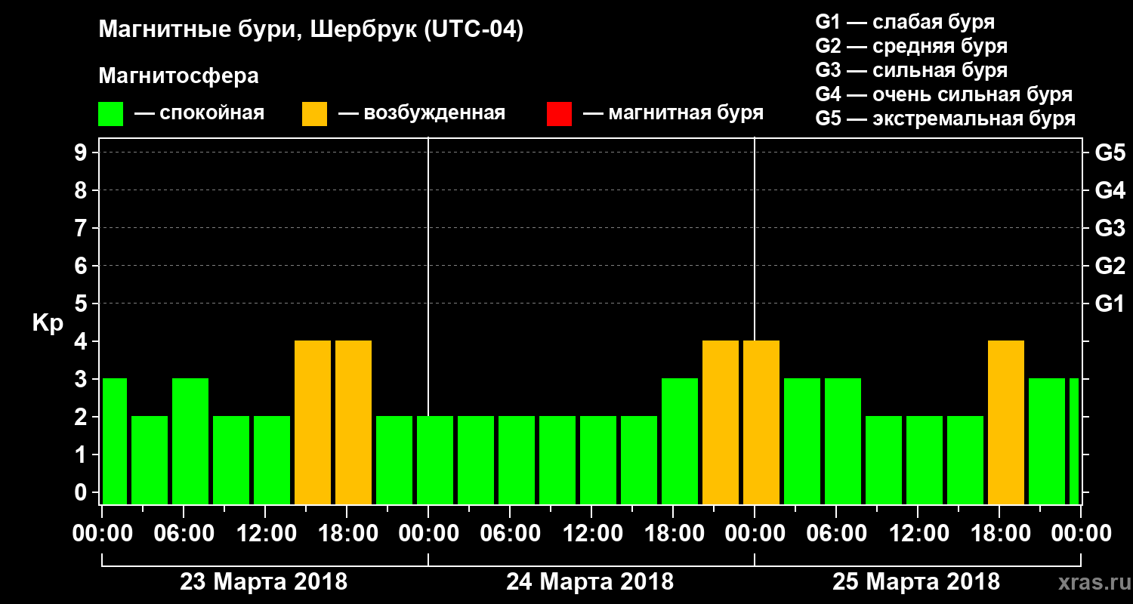Click the standalone 'G5' right-axis label

click(1110, 153)
